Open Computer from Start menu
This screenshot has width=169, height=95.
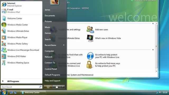point(49,51)
